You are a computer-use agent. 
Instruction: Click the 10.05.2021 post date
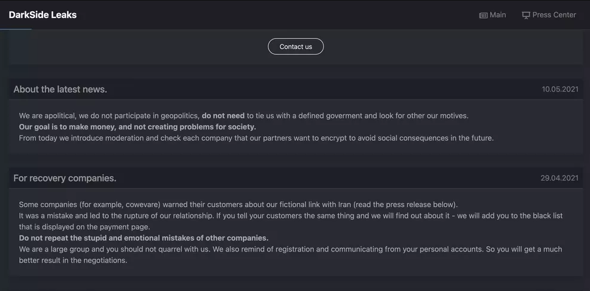[x=560, y=89]
